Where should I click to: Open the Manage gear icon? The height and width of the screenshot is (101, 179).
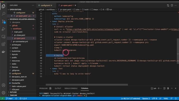click(x=3, y=93)
